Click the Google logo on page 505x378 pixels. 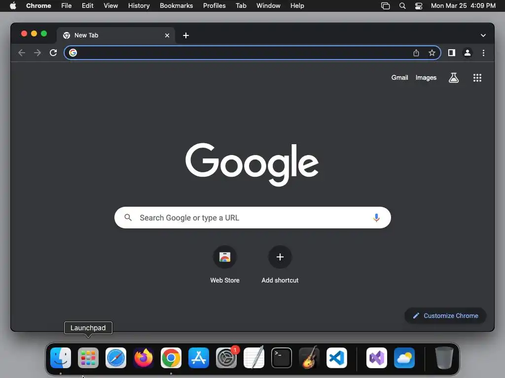click(252, 164)
